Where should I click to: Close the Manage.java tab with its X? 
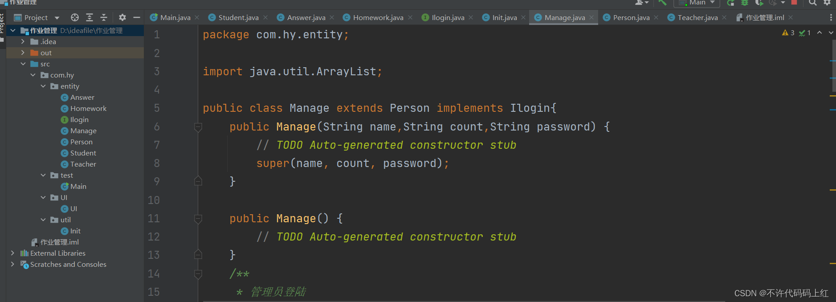coord(591,17)
